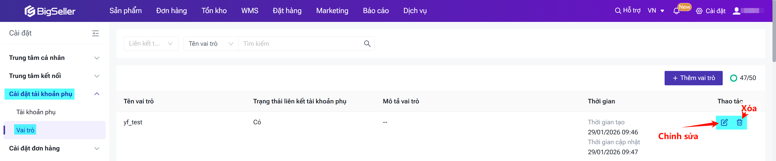The image size is (776, 161).
Task: Collapse the settings sidebar menu icon
Action: 95,33
